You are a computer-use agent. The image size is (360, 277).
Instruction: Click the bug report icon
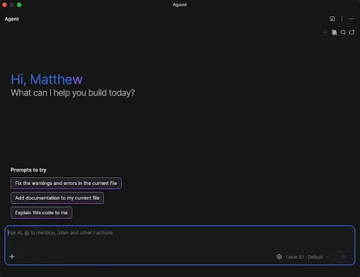[x=334, y=32]
